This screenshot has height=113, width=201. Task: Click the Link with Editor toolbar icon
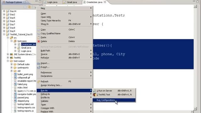(30, 7)
